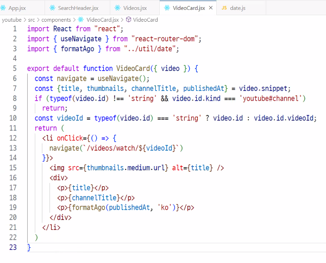Click the React icon on Videos.jsx tab
Viewport: 326px width, 263px height.
point(117,8)
